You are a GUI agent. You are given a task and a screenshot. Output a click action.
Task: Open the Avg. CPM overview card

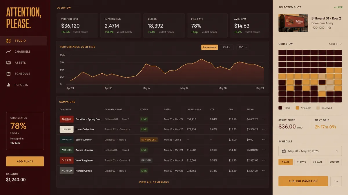[249, 25]
